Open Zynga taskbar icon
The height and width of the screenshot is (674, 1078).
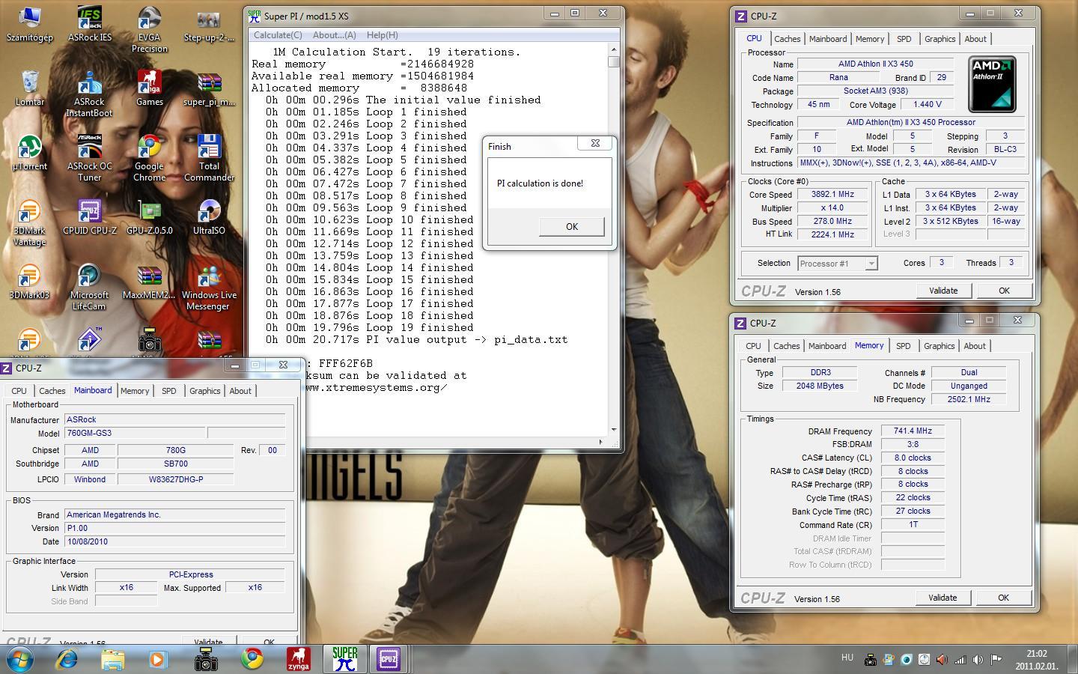(x=299, y=659)
